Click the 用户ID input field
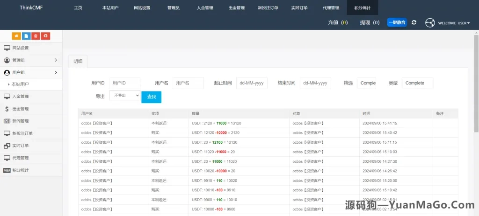Viewport: 479px width, 216px height. (x=124, y=83)
